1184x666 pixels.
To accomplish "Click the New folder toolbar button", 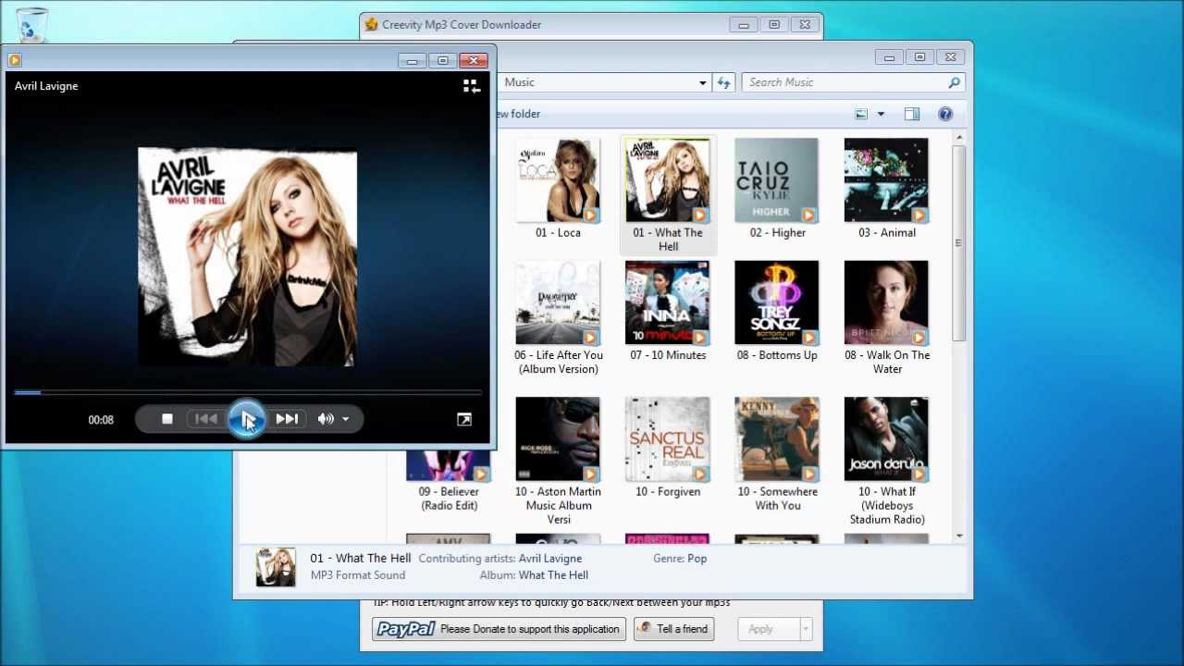I will click(518, 114).
